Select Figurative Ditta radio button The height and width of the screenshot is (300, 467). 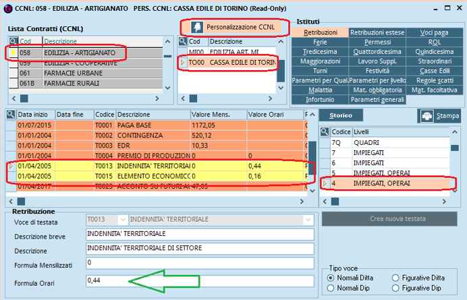395,278
